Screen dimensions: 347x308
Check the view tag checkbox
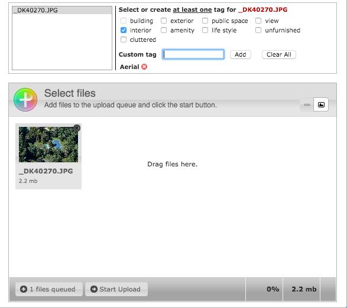258,21
